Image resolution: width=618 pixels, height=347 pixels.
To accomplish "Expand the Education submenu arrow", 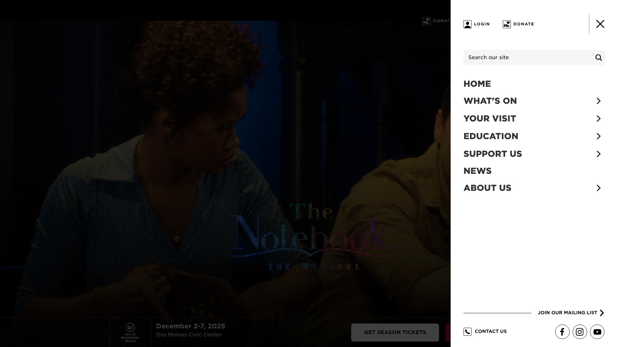I will pos(598,136).
